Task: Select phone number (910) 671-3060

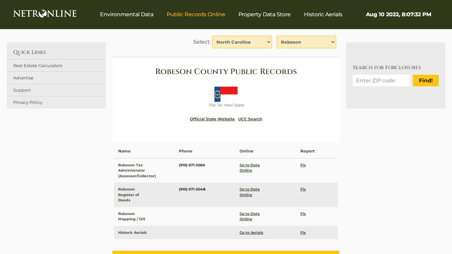Action: (192, 165)
